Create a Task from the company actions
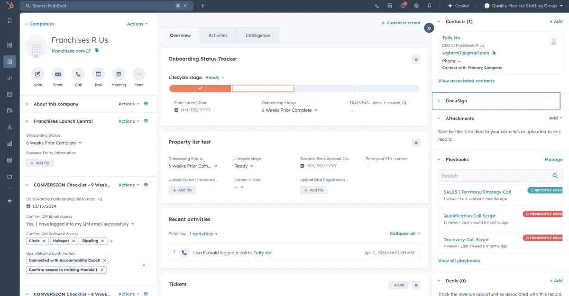The height and width of the screenshot is (296, 569). pos(98,74)
